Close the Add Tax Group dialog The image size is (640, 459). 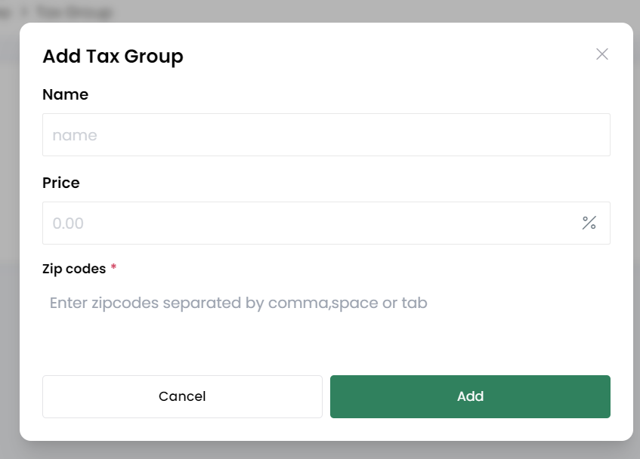(x=601, y=54)
